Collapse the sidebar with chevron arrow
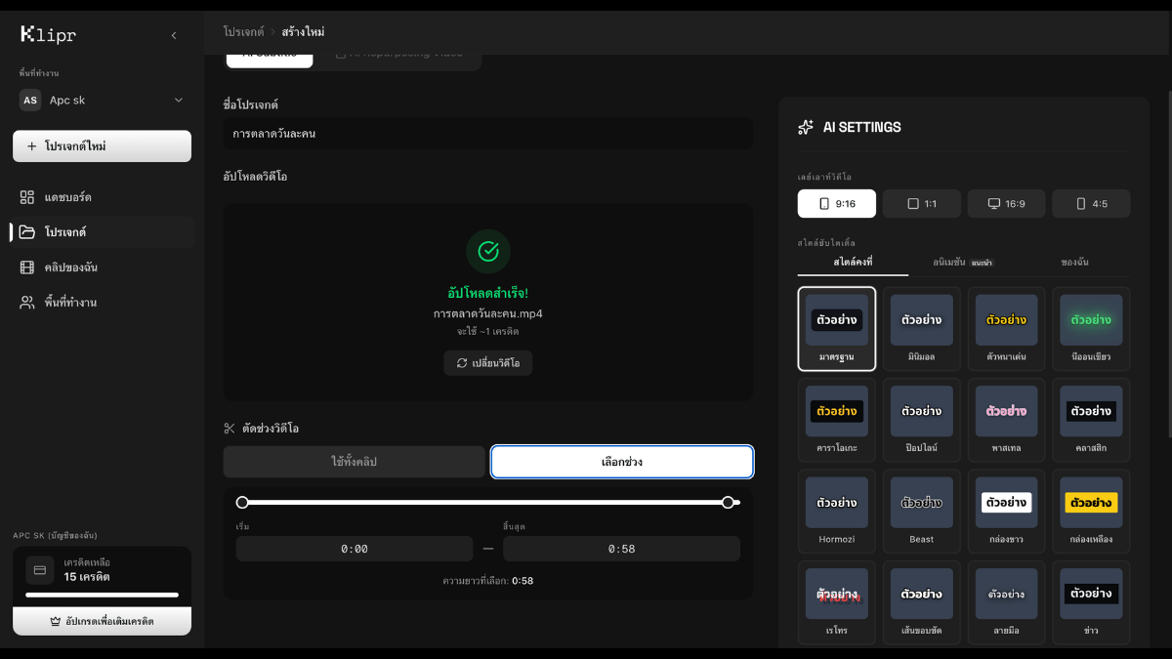1172x659 pixels. [174, 35]
